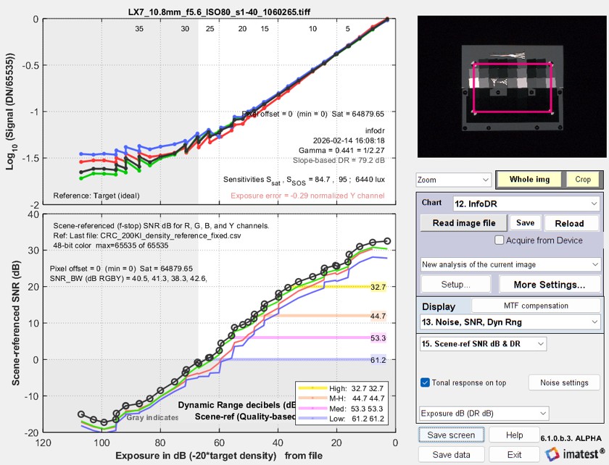Open More Settings
Viewport: 609px width, 465px height.
[549, 285]
